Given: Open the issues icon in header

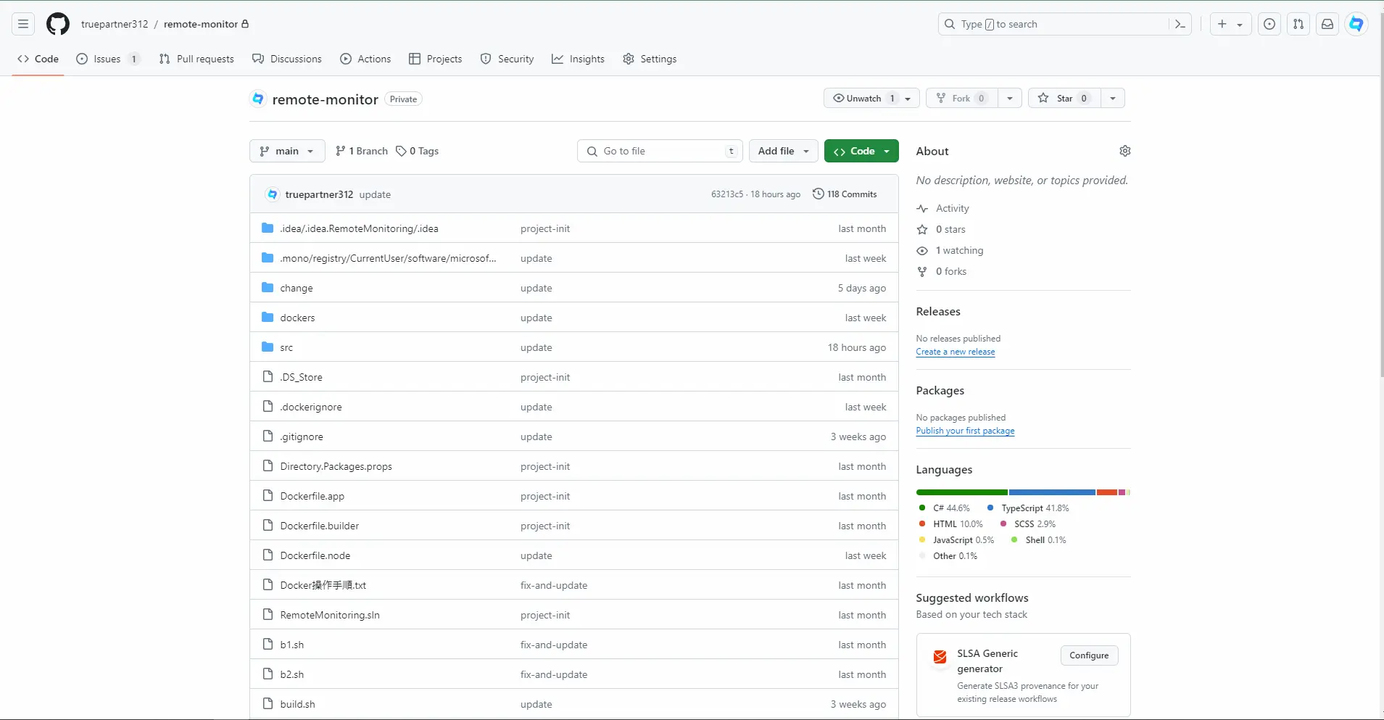Looking at the screenshot, I should click(x=1269, y=24).
